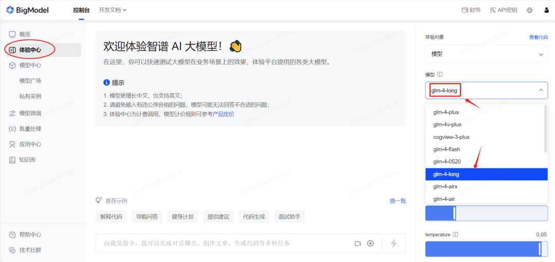Click the upload folder icon in input box
The image size is (555, 262).
pos(358,243)
